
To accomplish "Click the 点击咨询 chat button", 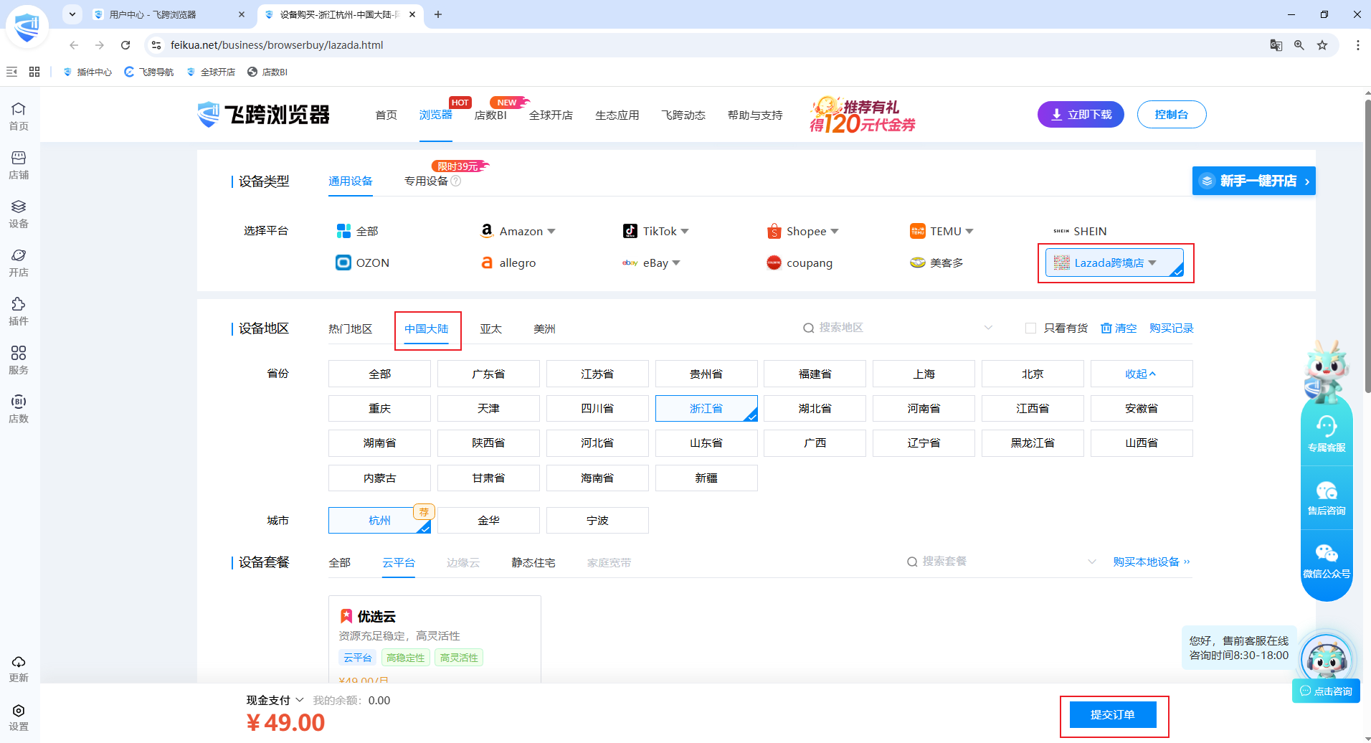I will click(1327, 691).
